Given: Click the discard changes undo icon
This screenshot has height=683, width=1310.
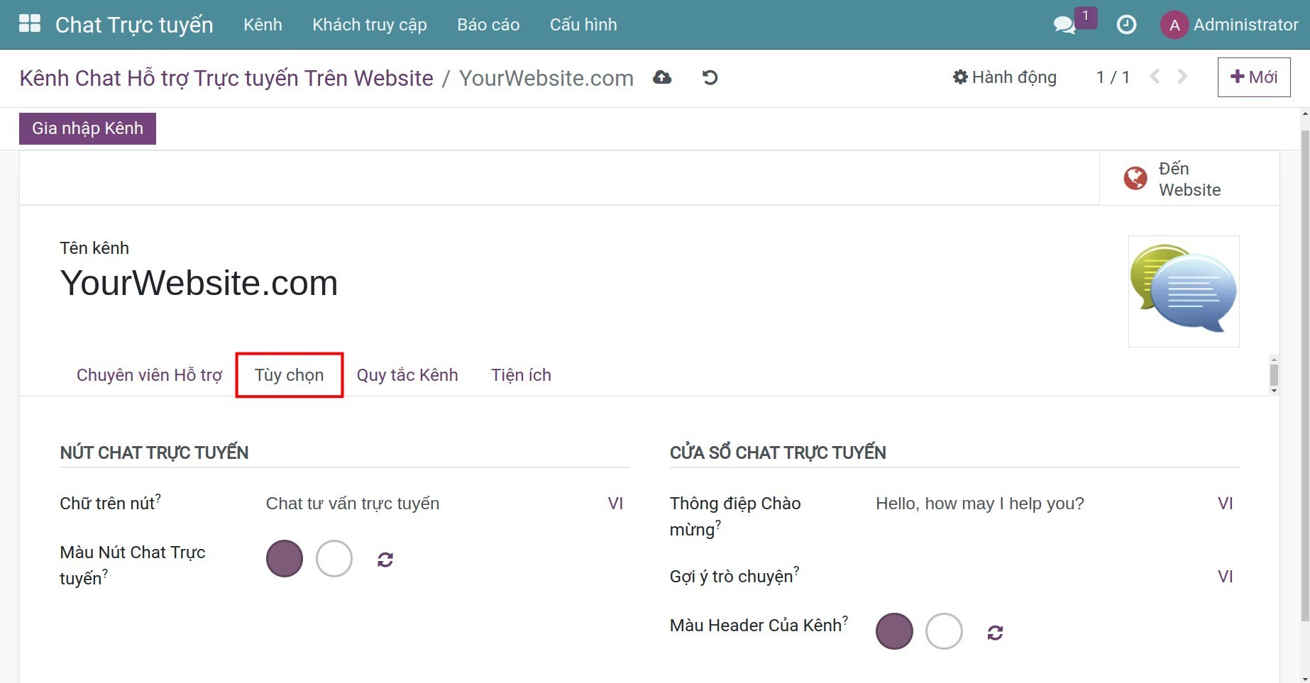Looking at the screenshot, I should point(710,77).
